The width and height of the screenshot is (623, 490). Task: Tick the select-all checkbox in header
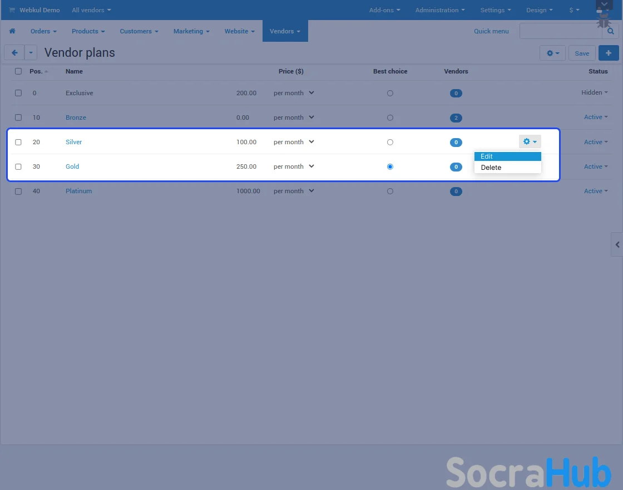[18, 71]
